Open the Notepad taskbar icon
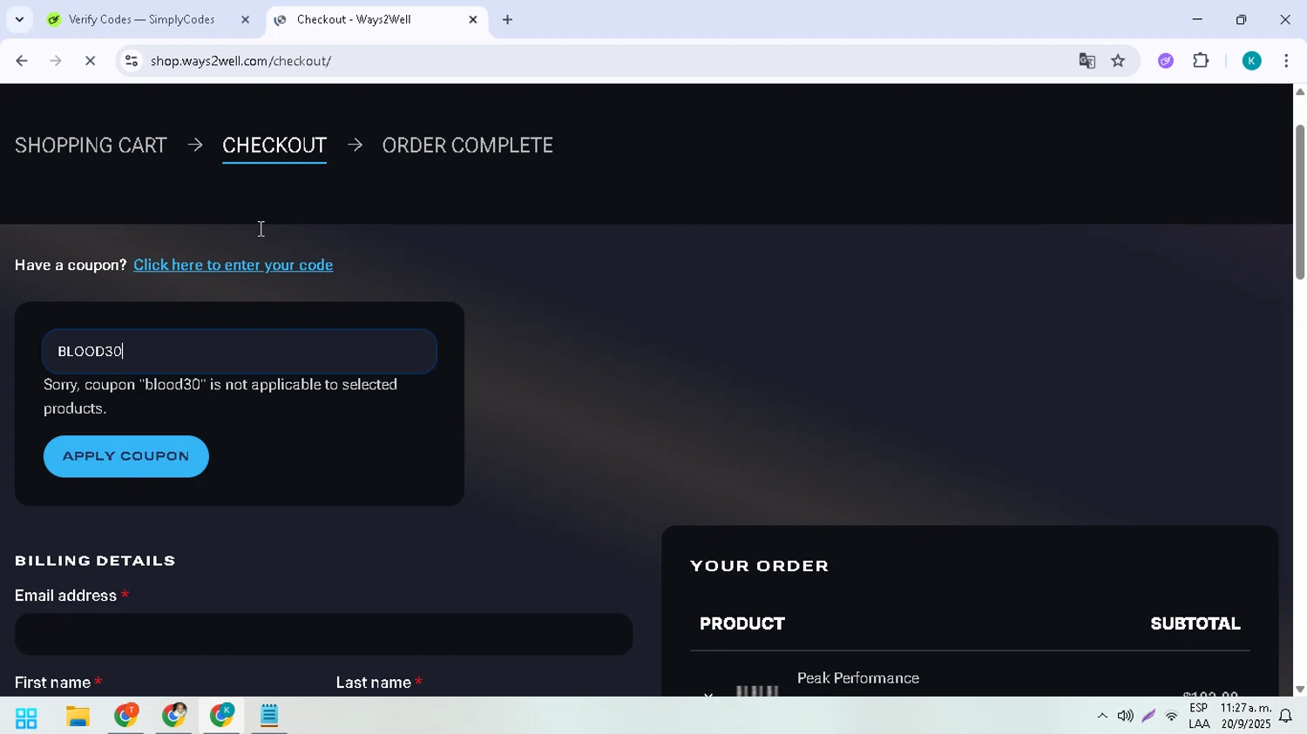This screenshot has width=1307, height=734. click(x=269, y=716)
